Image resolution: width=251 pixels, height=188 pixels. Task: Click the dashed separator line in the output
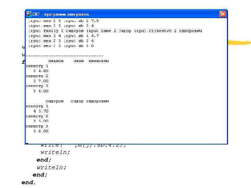pyautogui.click(x=64, y=56)
